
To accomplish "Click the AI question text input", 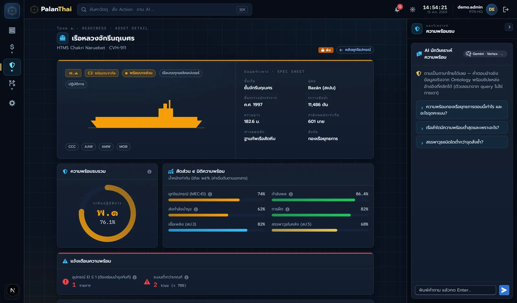I will [455, 290].
